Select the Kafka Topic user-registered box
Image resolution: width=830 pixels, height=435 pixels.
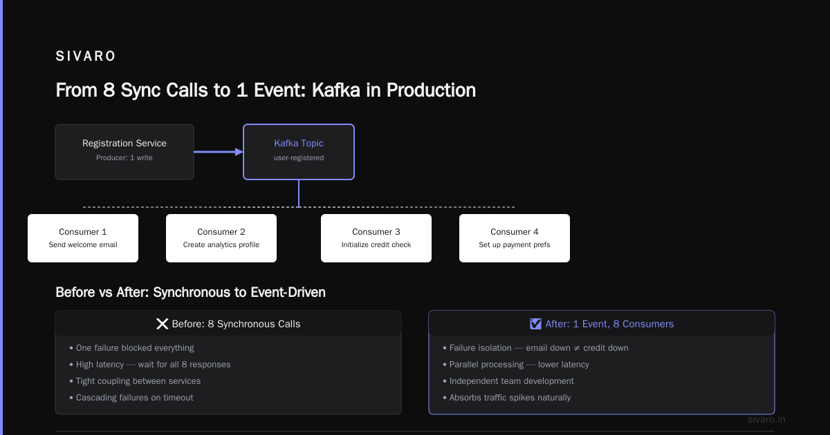point(299,152)
